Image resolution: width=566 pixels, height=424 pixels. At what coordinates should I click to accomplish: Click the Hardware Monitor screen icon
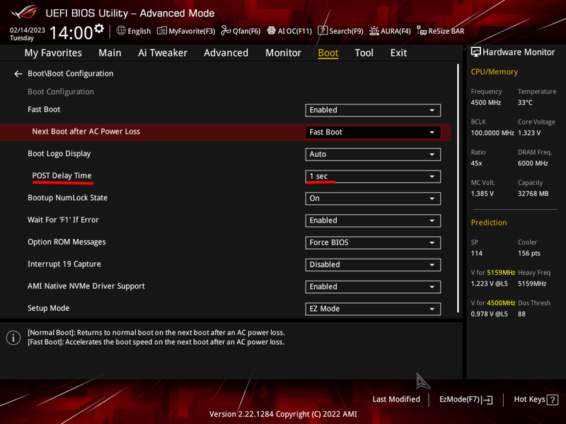[475, 52]
